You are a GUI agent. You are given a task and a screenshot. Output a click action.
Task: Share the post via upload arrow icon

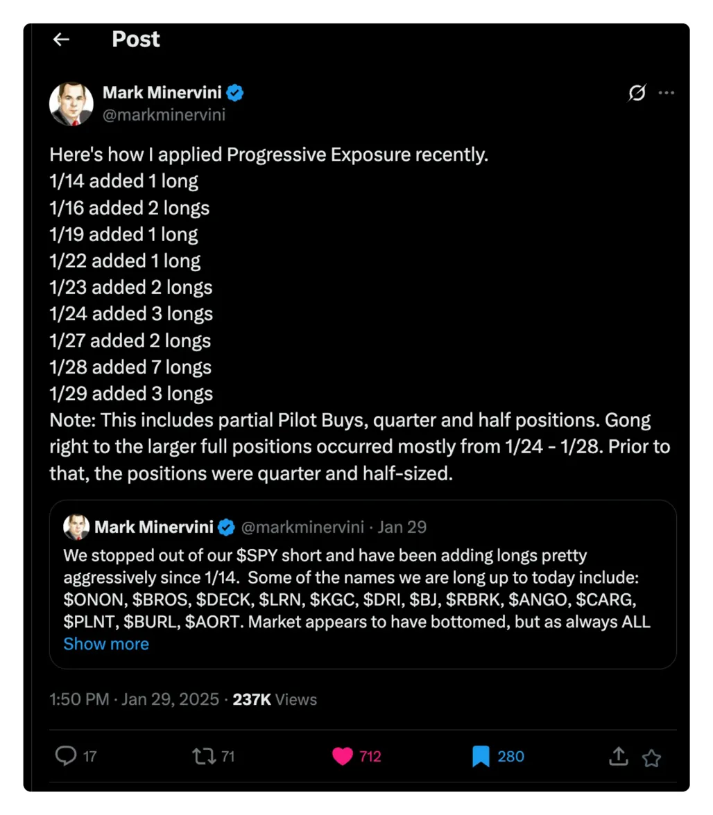[617, 757]
